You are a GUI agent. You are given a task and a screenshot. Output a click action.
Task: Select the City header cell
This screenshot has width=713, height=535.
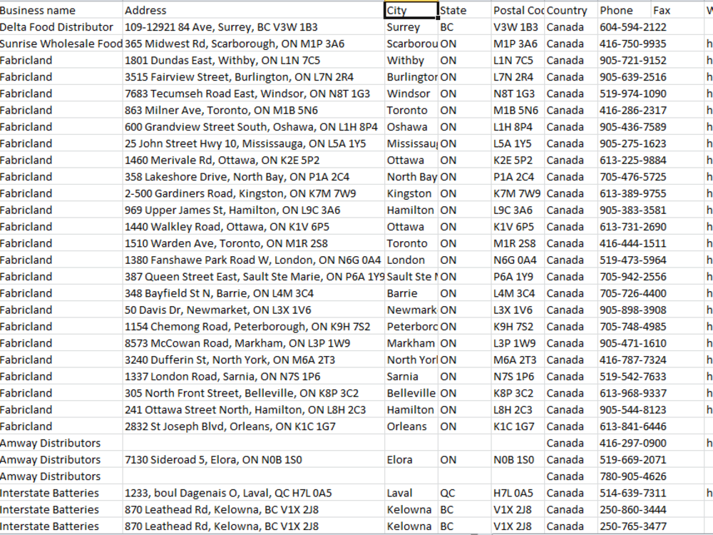point(411,10)
